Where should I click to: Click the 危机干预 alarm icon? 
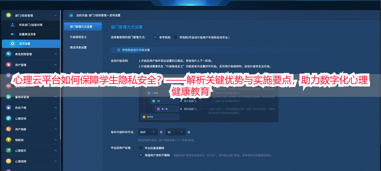(x=9, y=107)
